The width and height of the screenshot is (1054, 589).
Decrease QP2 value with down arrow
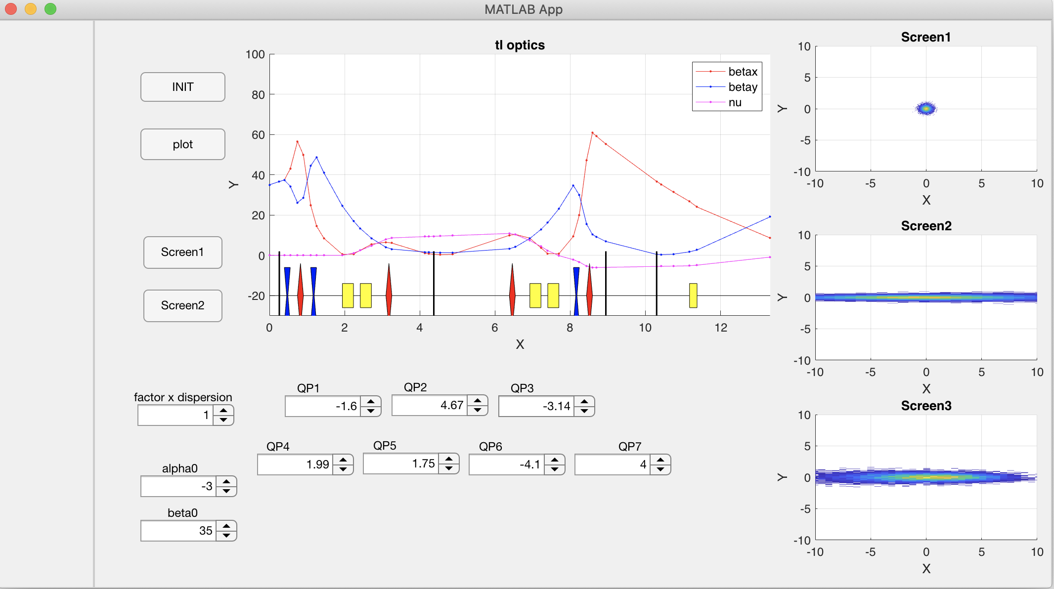478,410
